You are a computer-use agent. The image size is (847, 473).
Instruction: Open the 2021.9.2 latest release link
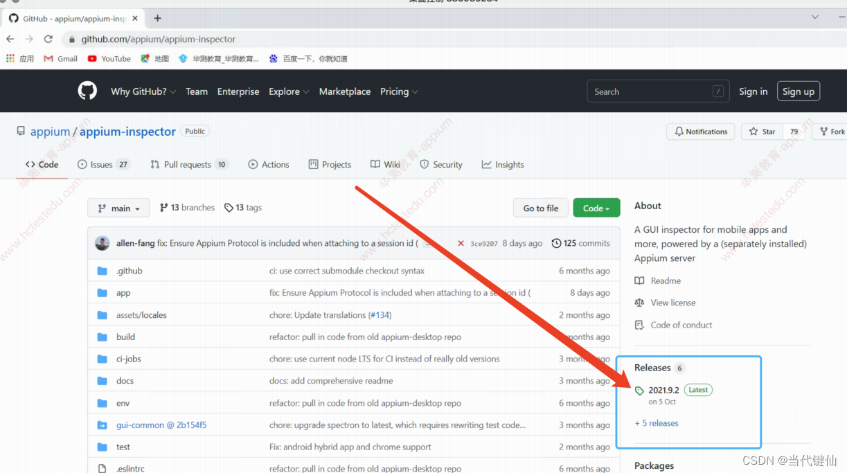pyautogui.click(x=663, y=390)
